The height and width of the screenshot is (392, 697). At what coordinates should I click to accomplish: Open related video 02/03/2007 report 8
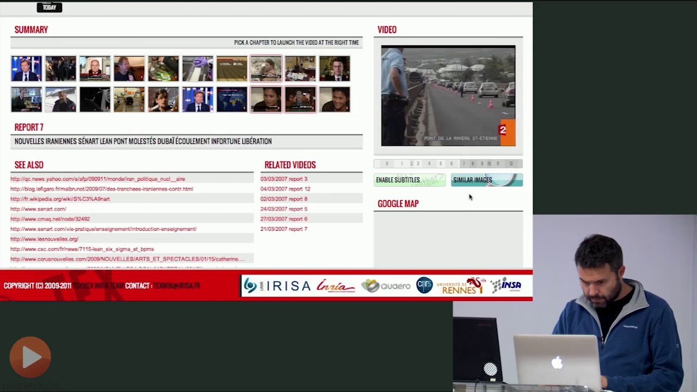[x=284, y=199]
